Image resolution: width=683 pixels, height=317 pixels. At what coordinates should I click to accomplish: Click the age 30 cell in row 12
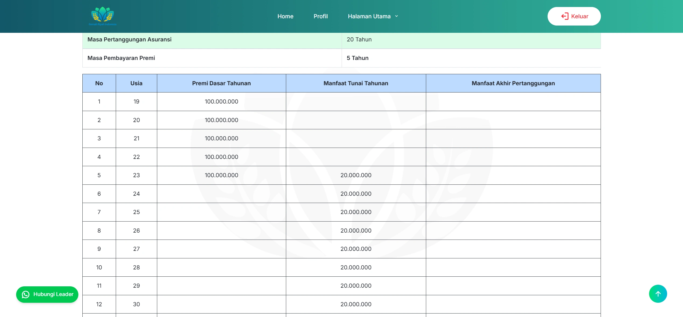coord(136,304)
